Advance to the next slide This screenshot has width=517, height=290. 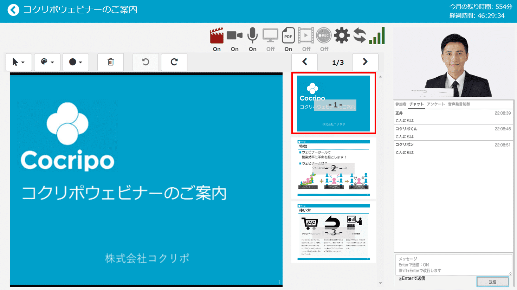click(x=365, y=62)
